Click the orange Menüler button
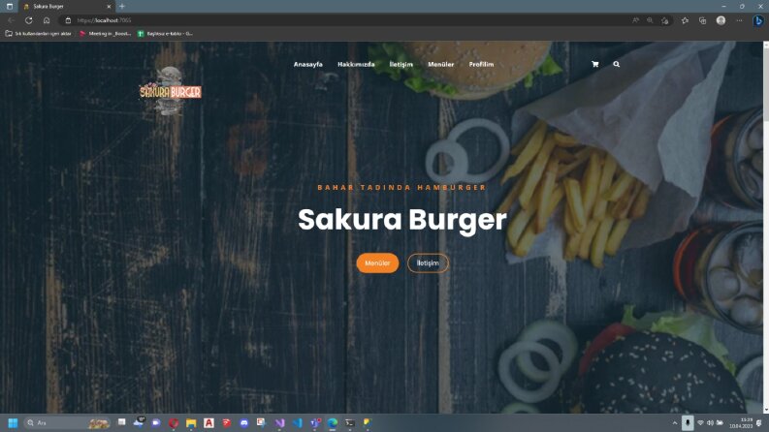 point(377,263)
